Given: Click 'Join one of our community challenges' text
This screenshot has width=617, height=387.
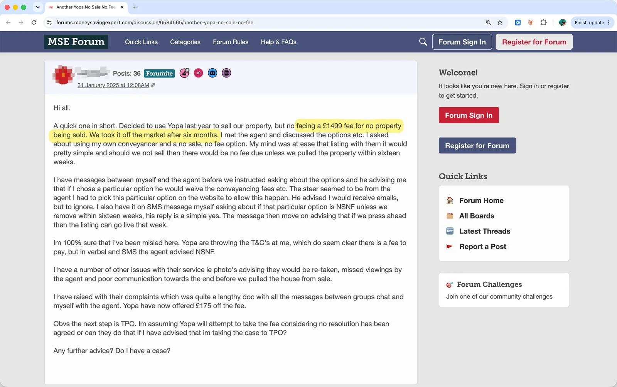Looking at the screenshot, I should [x=499, y=296].
